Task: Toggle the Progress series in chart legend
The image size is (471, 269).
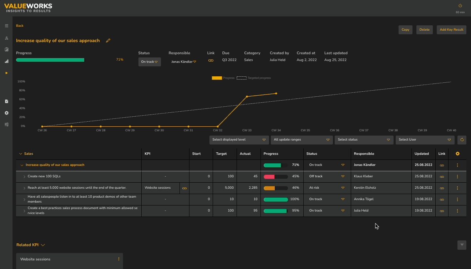Action: pyautogui.click(x=217, y=78)
